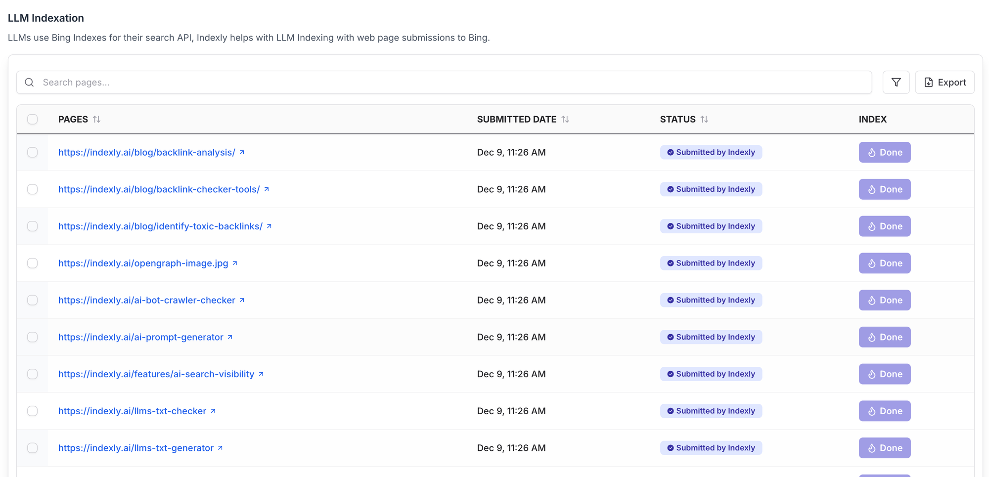Screen dimensions: 989x477
Task: Toggle the select-all checkbox in header
Action: [x=33, y=119]
